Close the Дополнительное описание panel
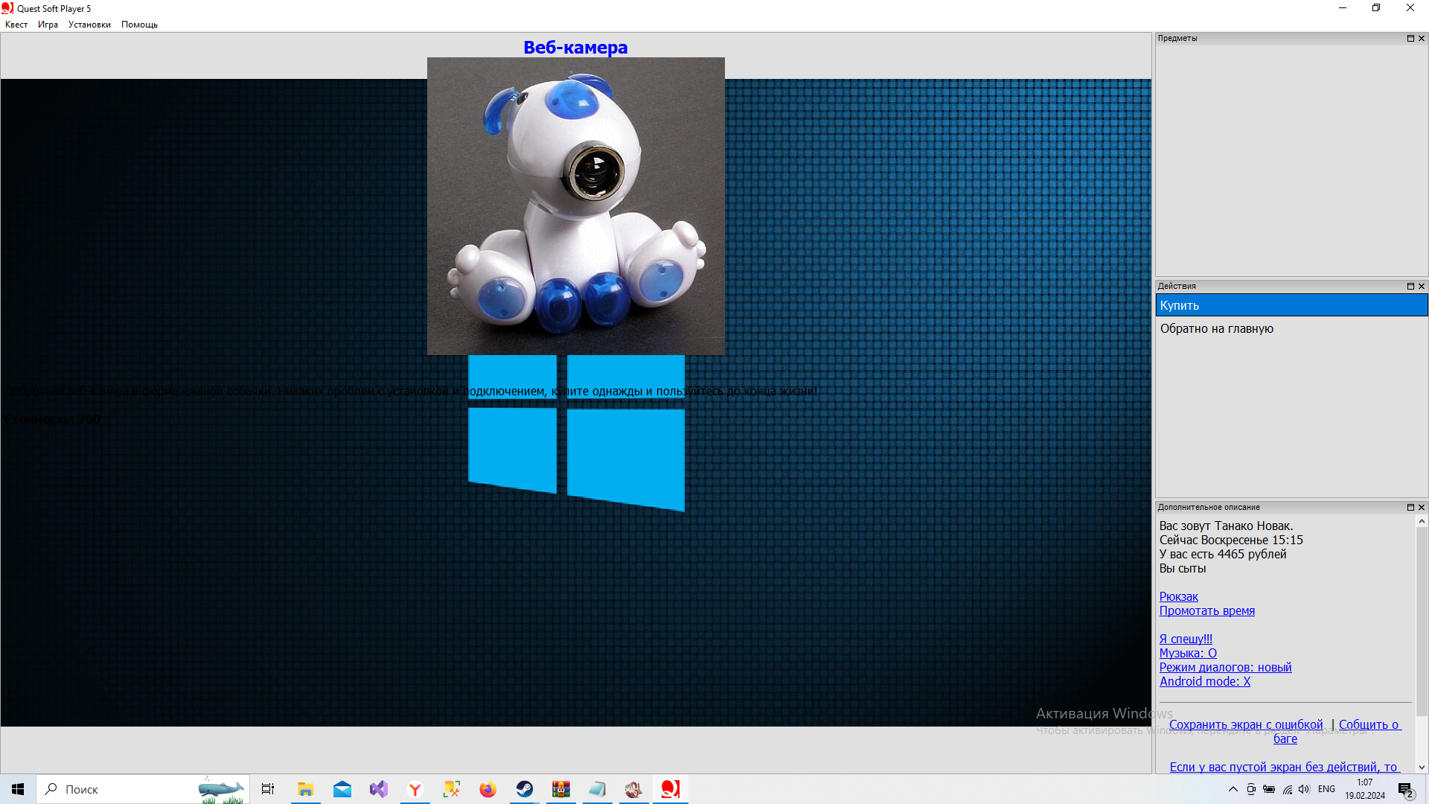 1422,507
